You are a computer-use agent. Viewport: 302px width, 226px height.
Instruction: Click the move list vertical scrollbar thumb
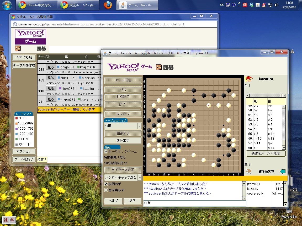coord(284,143)
